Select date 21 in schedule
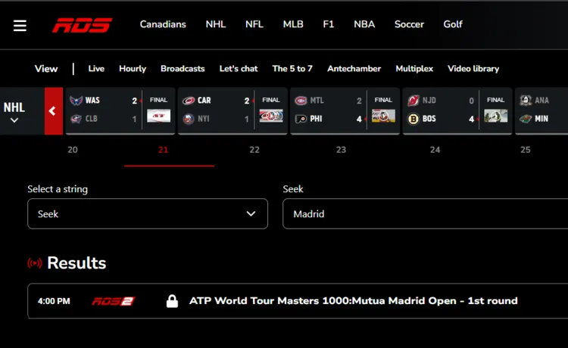 click(163, 150)
